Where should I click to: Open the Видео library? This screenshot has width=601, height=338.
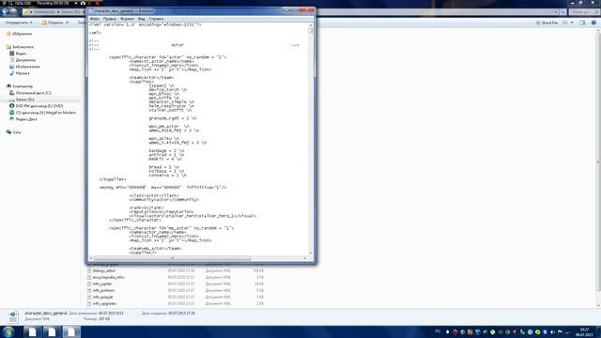(x=21, y=54)
